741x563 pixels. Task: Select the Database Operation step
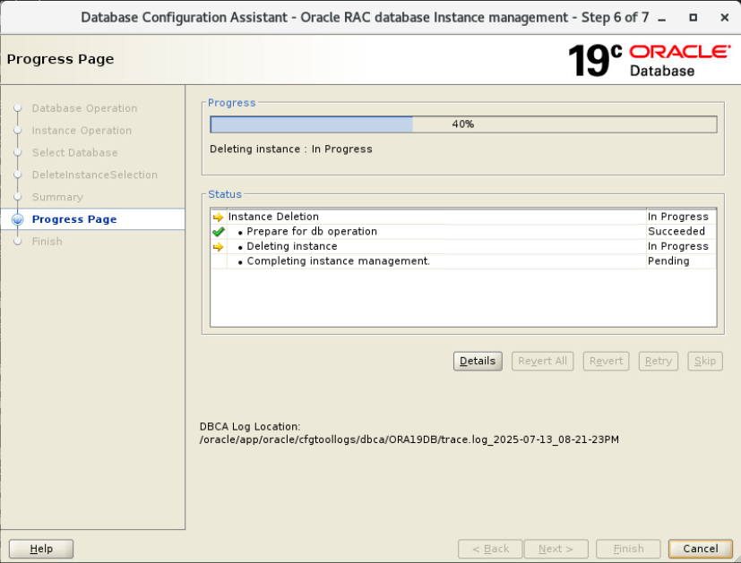point(84,108)
